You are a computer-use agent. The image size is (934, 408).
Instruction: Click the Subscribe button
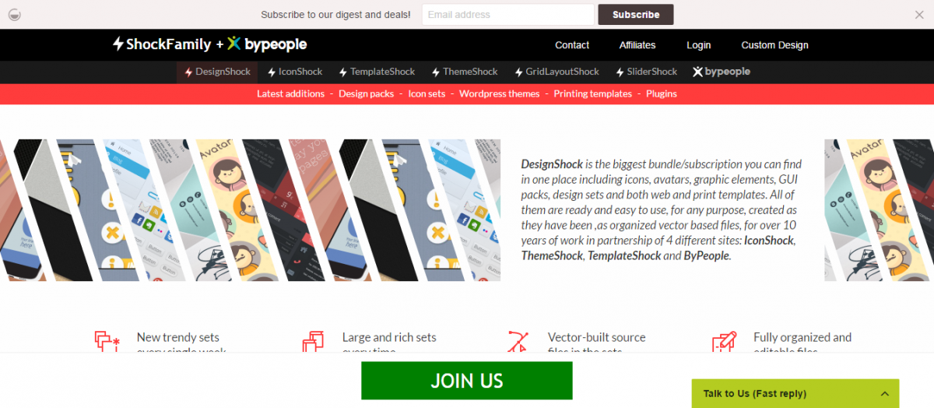pyautogui.click(x=636, y=14)
